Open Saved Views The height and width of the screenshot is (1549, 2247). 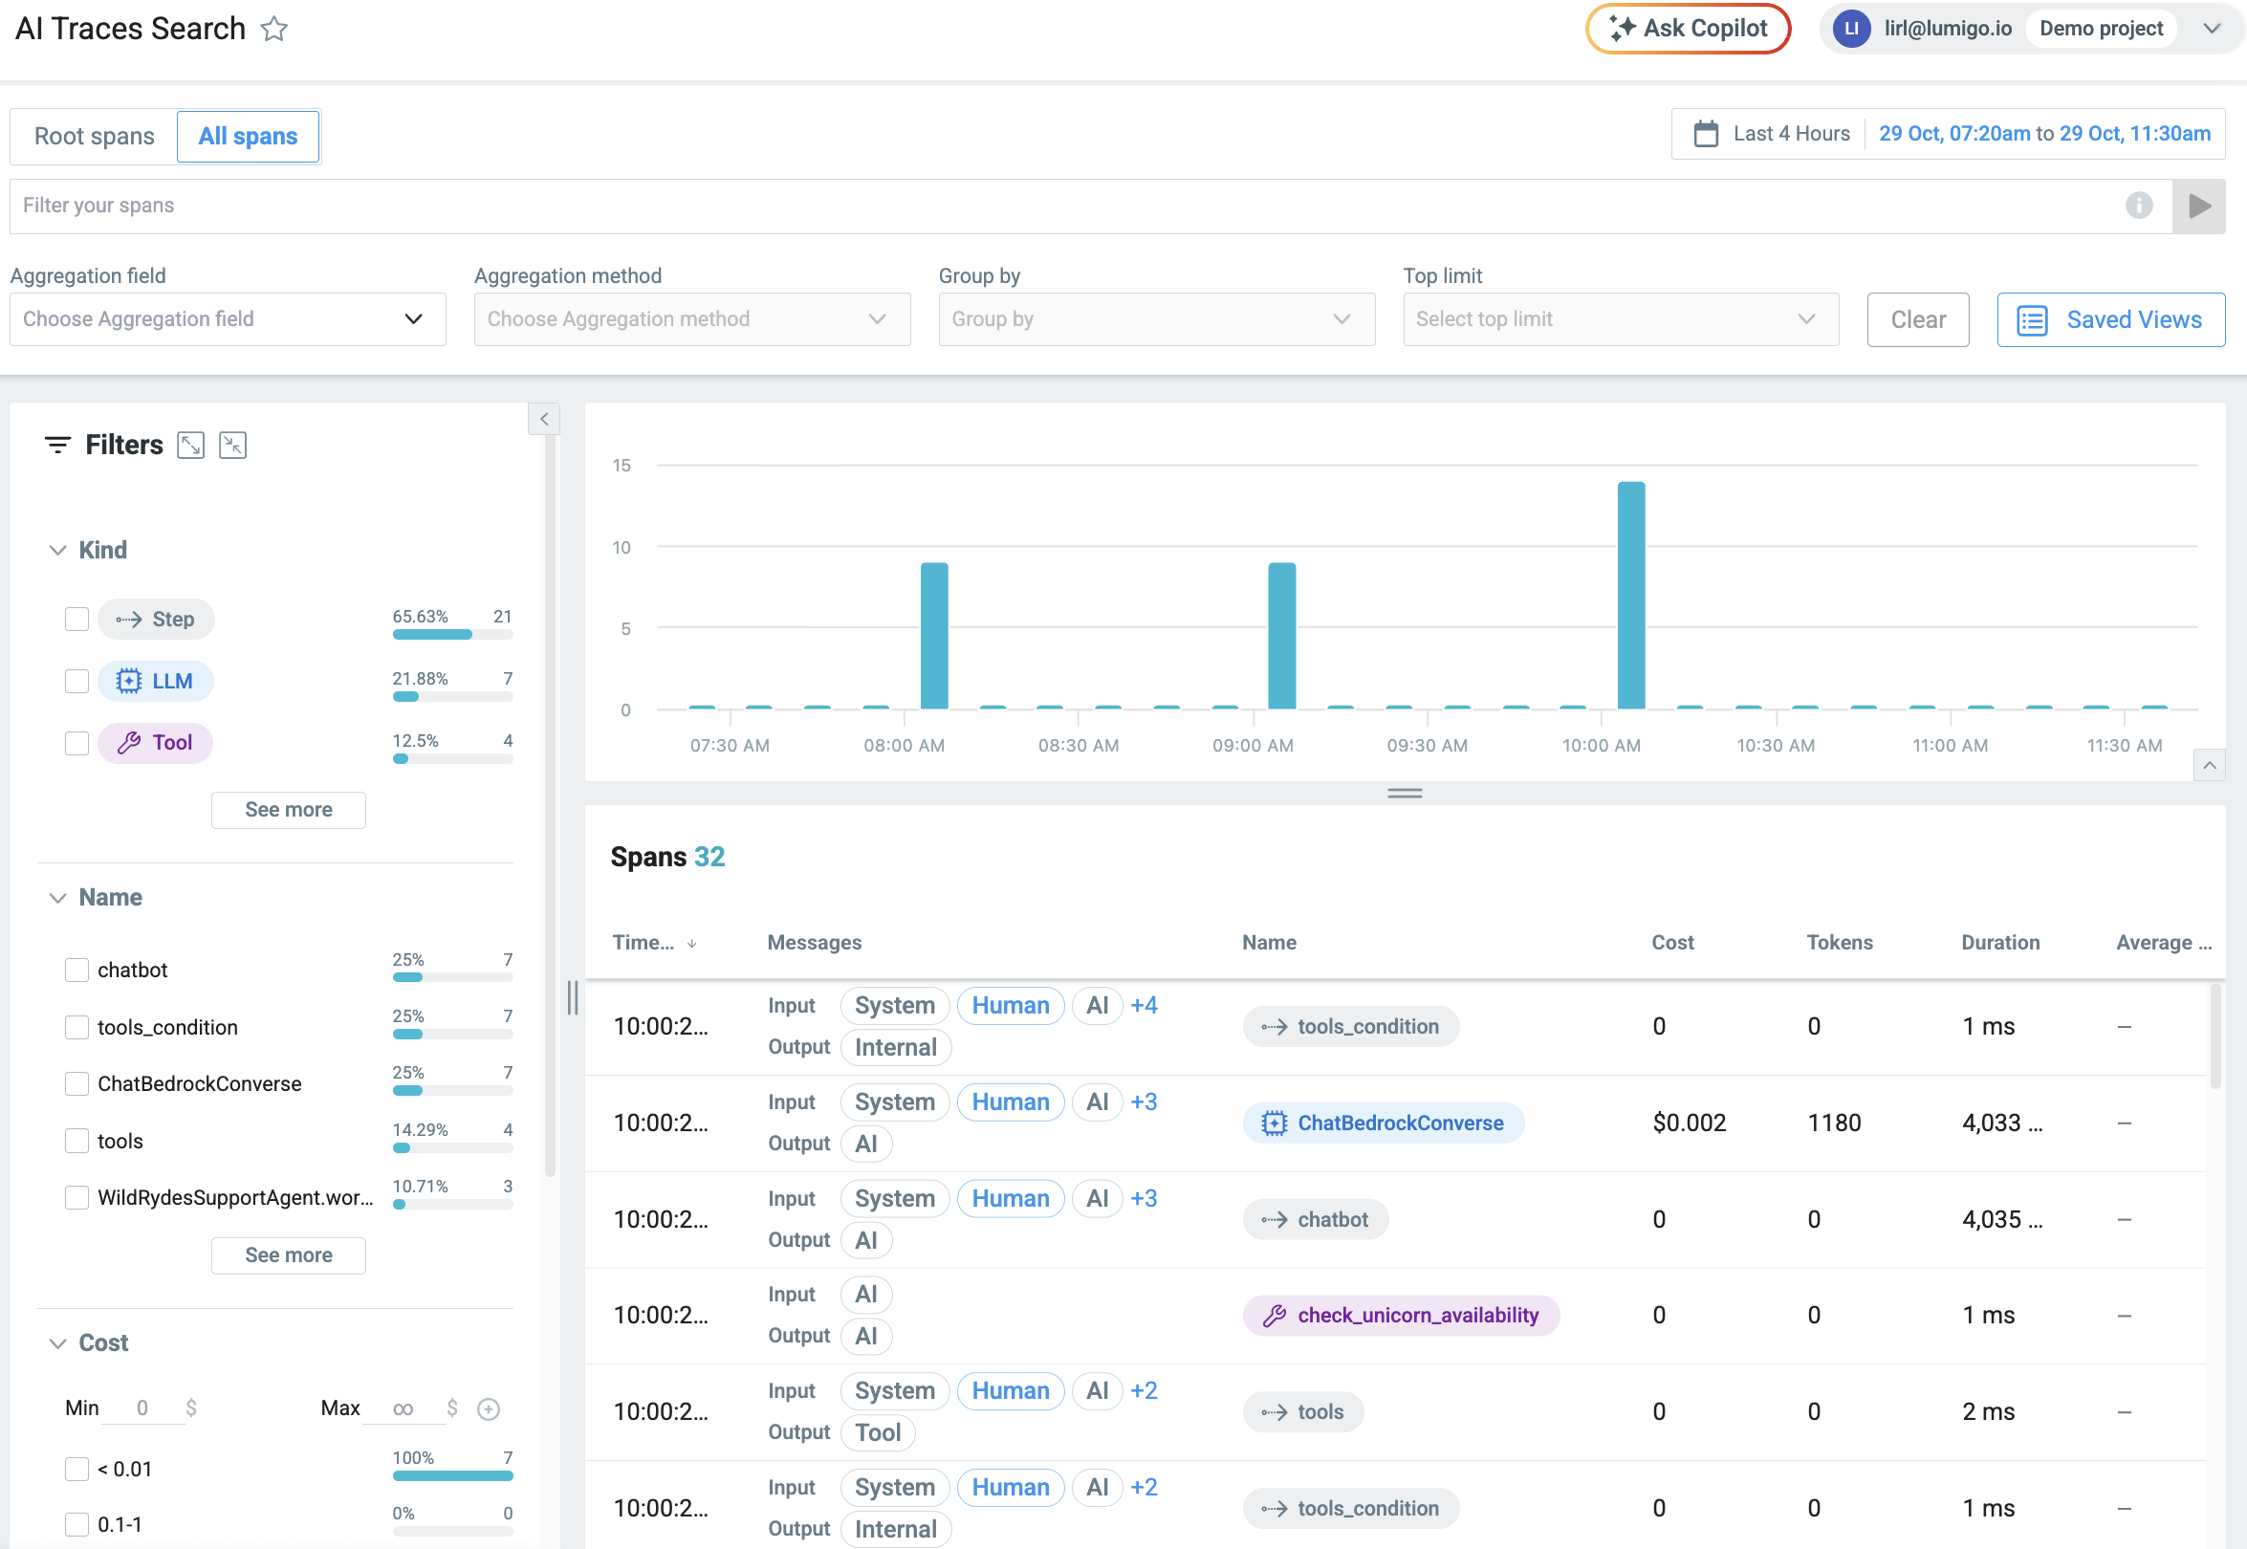pos(2110,319)
